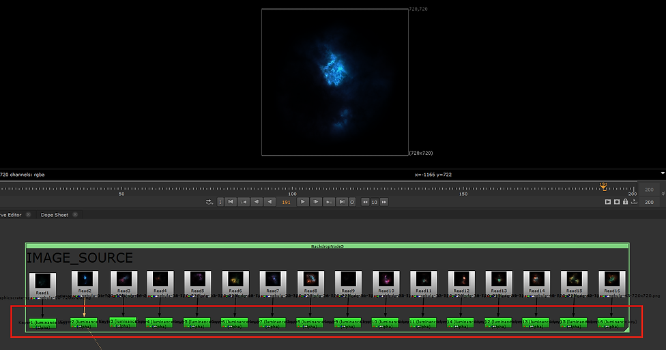Play the timeline forwards
The height and width of the screenshot is (350, 666).
pos(303,202)
